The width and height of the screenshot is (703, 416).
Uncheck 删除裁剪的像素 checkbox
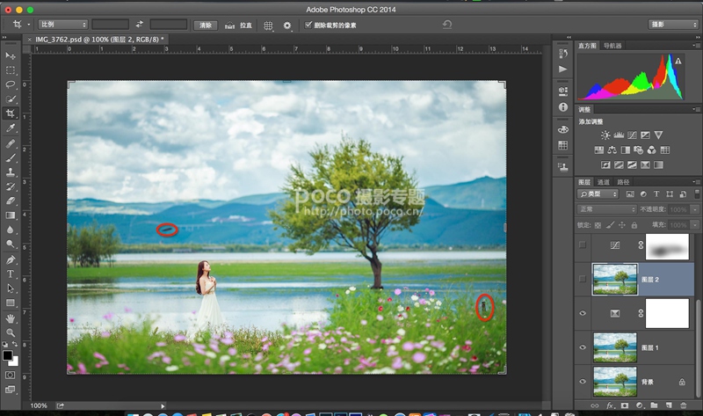[308, 25]
